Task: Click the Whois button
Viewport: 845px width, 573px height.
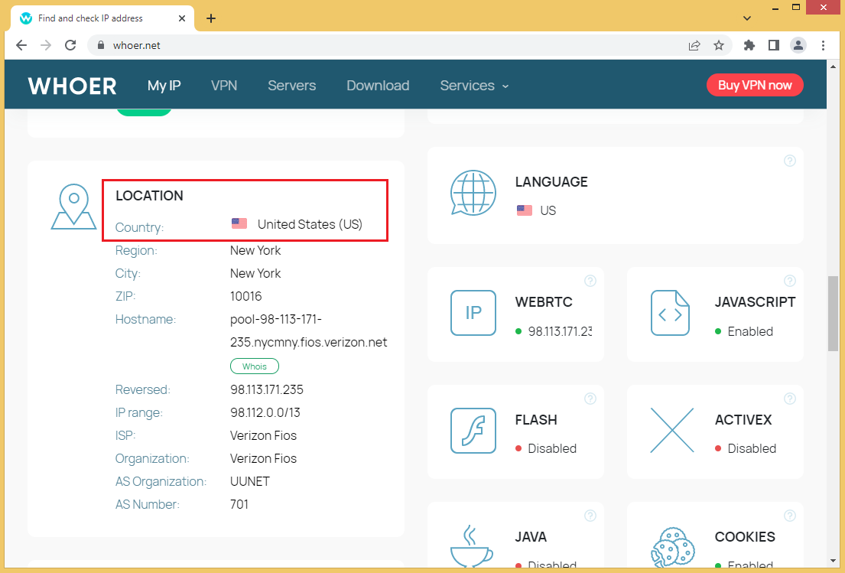Action: [255, 366]
